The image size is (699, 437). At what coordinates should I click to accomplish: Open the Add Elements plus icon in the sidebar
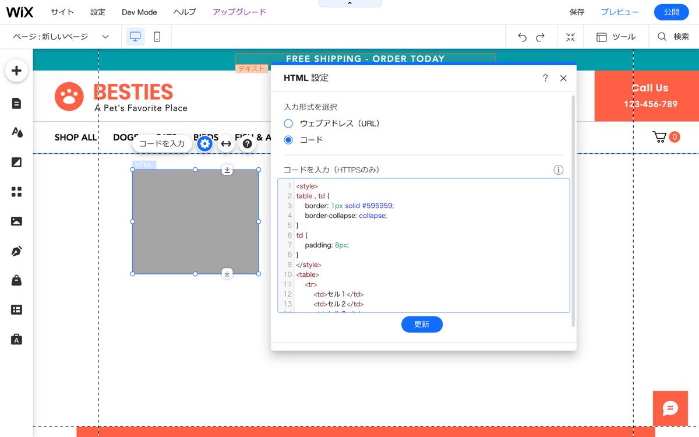point(17,70)
